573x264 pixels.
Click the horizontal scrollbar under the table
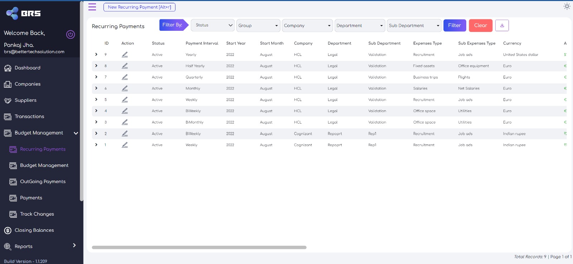(x=199, y=248)
